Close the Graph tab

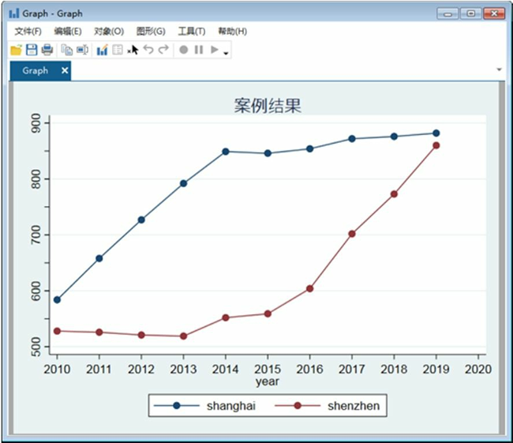point(66,70)
